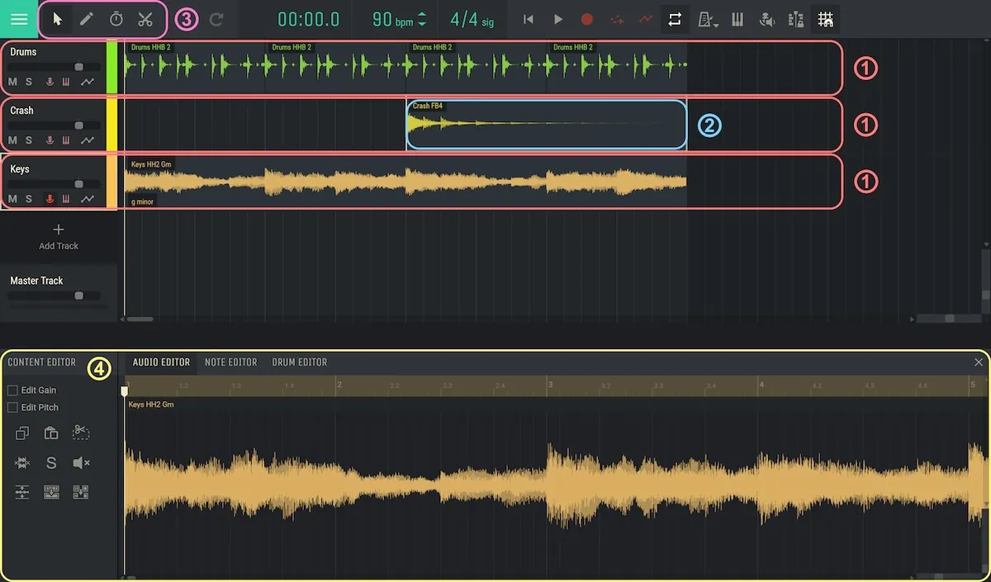Image resolution: width=991 pixels, height=582 pixels.
Task: Click the S icon in Content Editor
Action: [x=51, y=463]
